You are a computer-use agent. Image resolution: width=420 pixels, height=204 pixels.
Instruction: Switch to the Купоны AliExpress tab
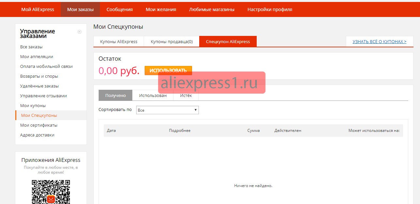119,41
